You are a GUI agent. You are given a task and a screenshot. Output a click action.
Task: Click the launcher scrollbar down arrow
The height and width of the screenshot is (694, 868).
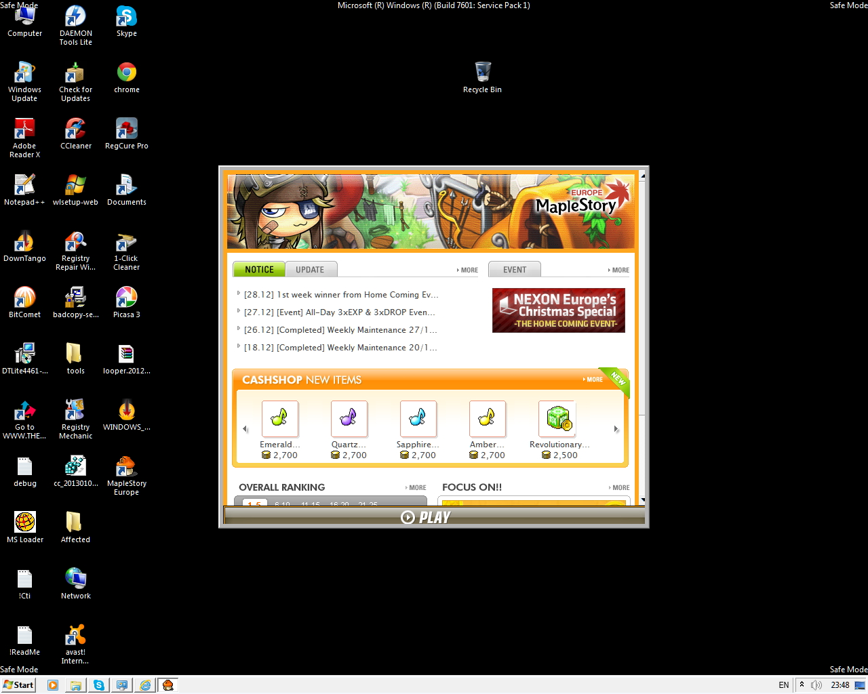[x=642, y=499]
